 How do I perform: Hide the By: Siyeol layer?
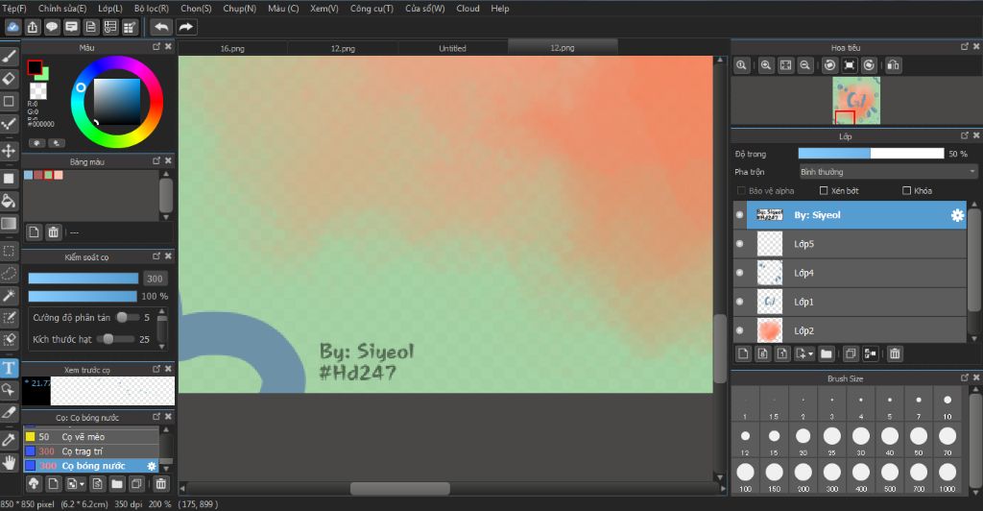click(740, 215)
